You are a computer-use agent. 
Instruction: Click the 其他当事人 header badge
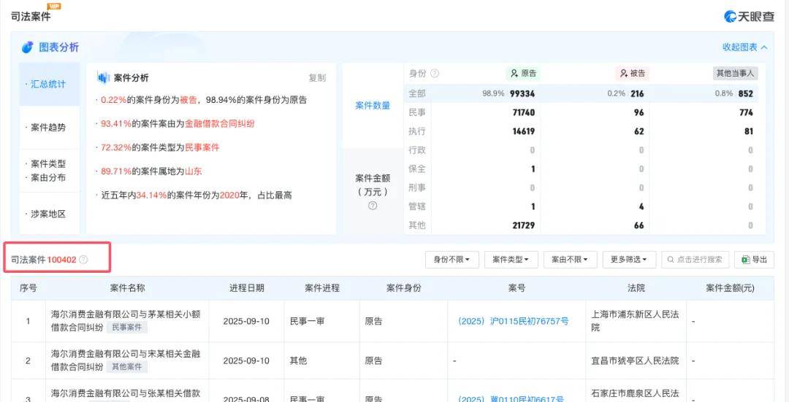(735, 74)
